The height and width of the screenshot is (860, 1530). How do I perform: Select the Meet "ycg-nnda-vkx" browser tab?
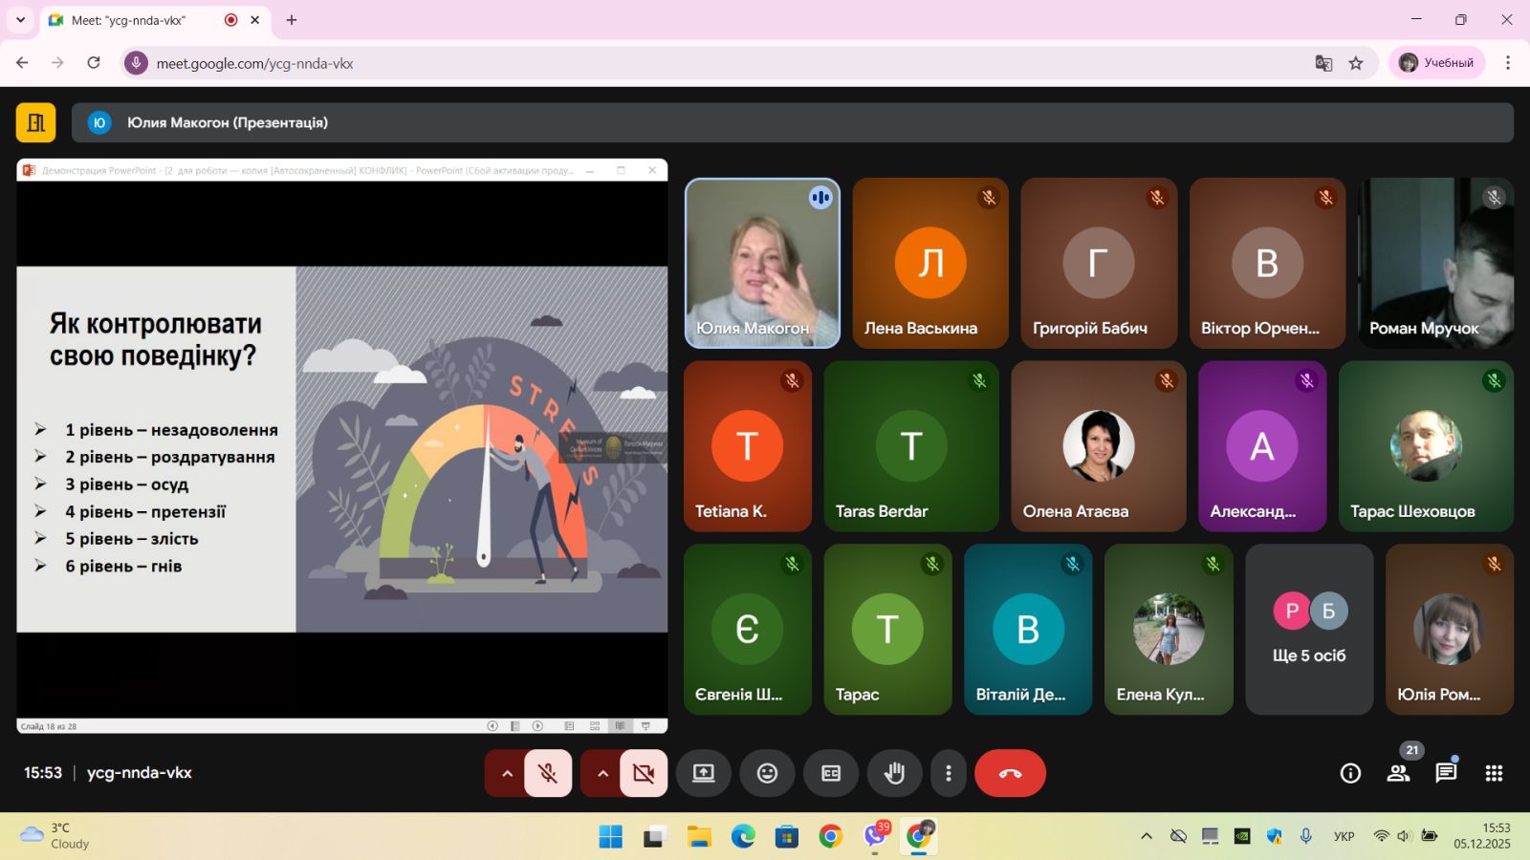143,20
